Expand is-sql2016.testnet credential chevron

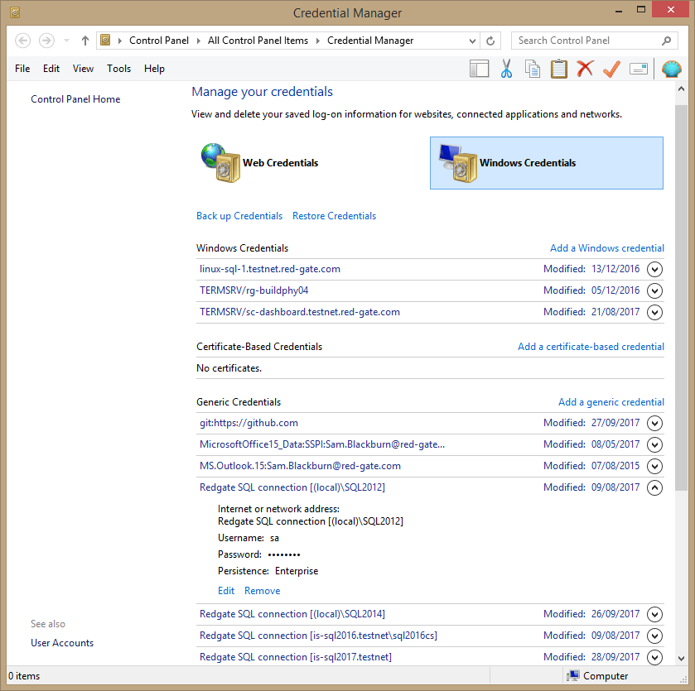tap(654, 636)
